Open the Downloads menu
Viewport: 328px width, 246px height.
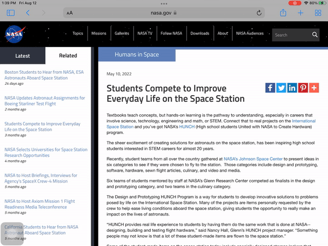[200, 33]
